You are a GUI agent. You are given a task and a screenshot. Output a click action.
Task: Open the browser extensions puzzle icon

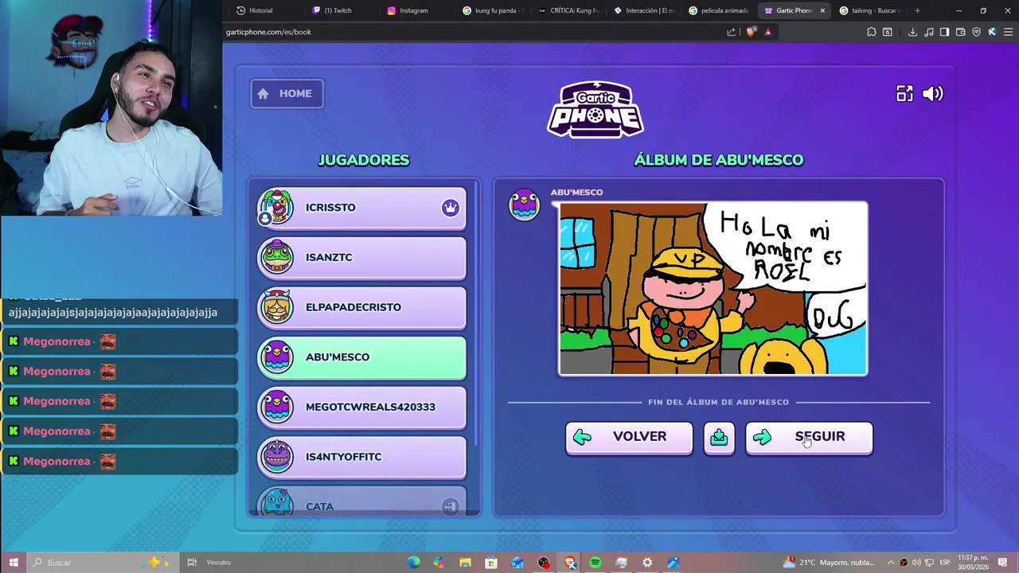coord(871,32)
